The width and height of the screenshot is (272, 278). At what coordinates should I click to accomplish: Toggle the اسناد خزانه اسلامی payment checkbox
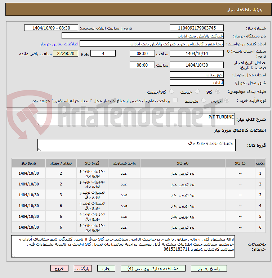[175, 100]
